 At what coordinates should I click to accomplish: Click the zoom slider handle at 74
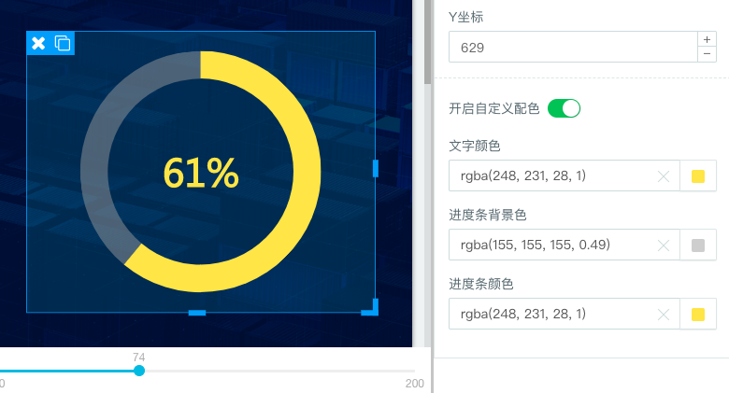coord(139,371)
